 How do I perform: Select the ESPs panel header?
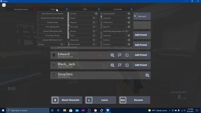tap(85, 9)
